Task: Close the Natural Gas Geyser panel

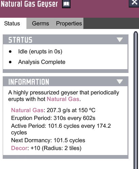Action: click(134, 3)
